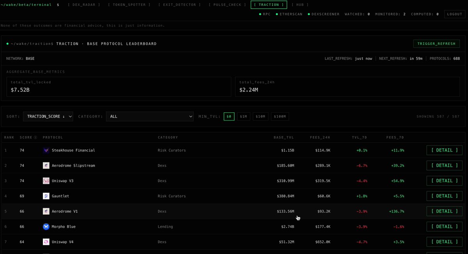This screenshot has width=468, height=254.
Task: Click the Morpho Blue protocol name
Action: (x=64, y=226)
